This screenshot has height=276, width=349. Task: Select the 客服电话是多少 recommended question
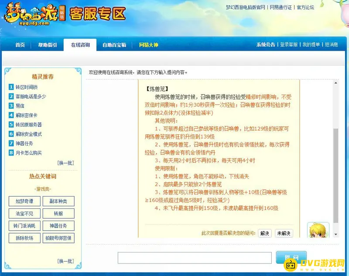31,96
